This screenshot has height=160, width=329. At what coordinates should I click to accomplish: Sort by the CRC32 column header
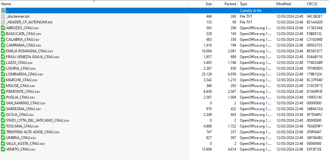(x=312, y=4)
